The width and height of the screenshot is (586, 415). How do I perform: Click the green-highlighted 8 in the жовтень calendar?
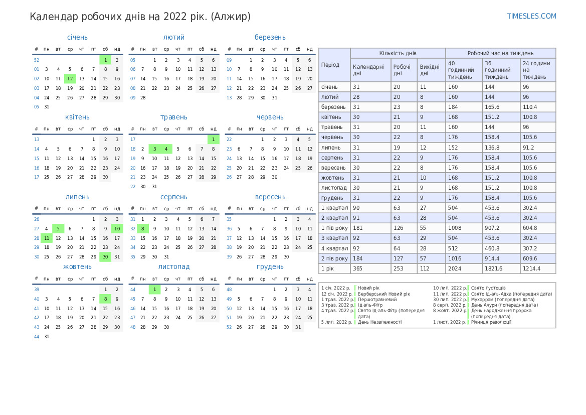(x=105, y=299)
